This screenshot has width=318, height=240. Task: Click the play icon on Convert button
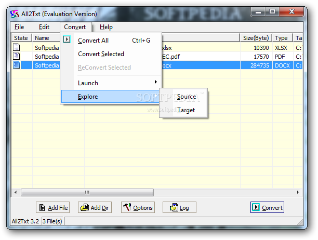(256, 207)
